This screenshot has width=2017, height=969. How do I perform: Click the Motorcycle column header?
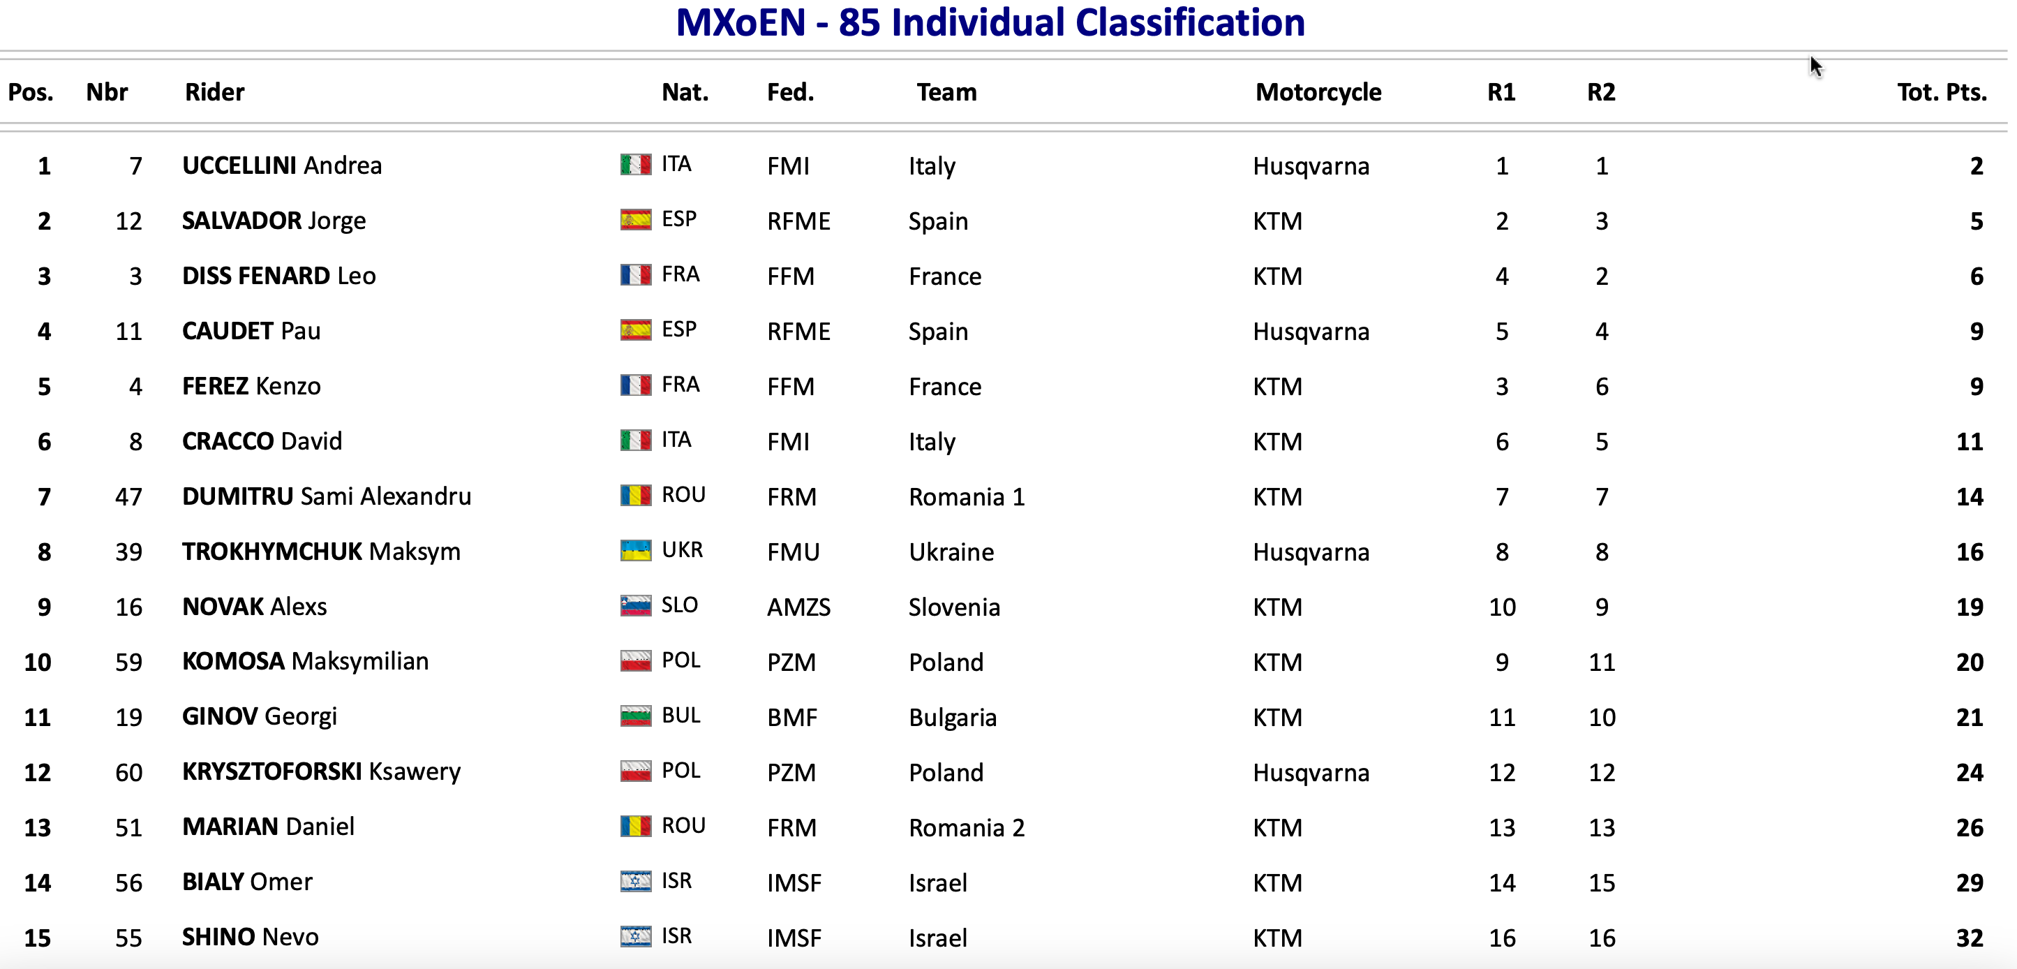(1318, 92)
